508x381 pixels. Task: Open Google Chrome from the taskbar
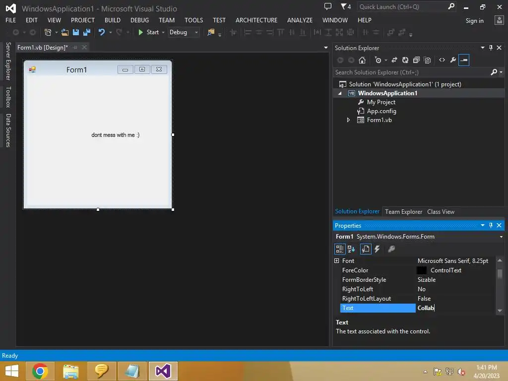coord(40,371)
